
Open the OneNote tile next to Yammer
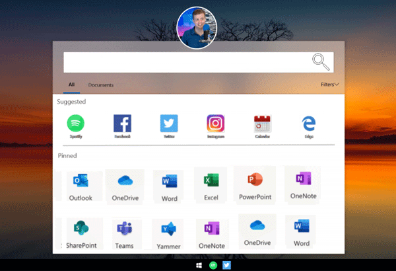point(212,235)
